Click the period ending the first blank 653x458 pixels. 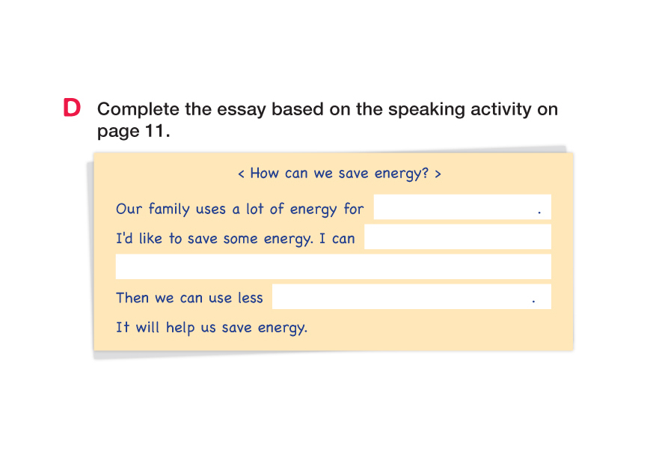point(539,213)
